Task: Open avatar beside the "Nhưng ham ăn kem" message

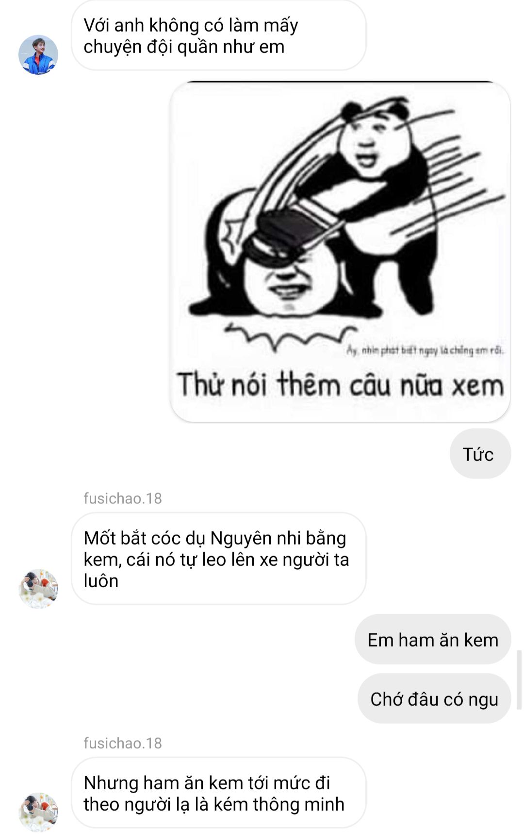Action: pyautogui.click(x=38, y=812)
